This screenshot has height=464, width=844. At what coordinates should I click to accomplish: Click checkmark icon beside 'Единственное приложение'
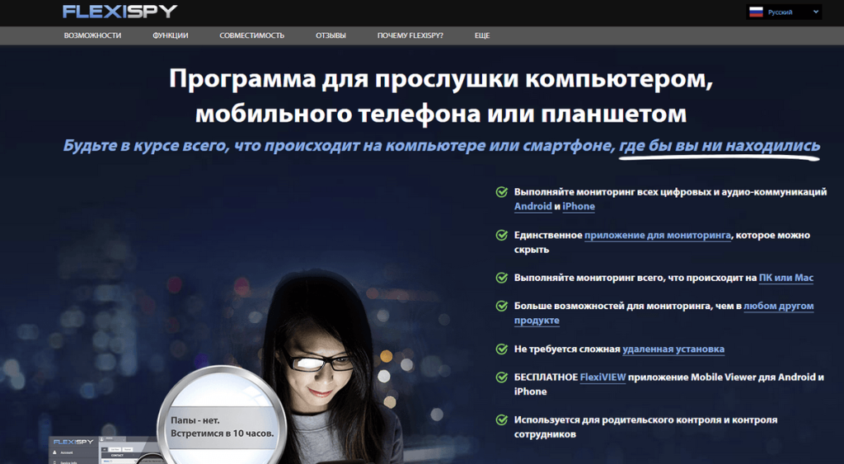(x=502, y=235)
